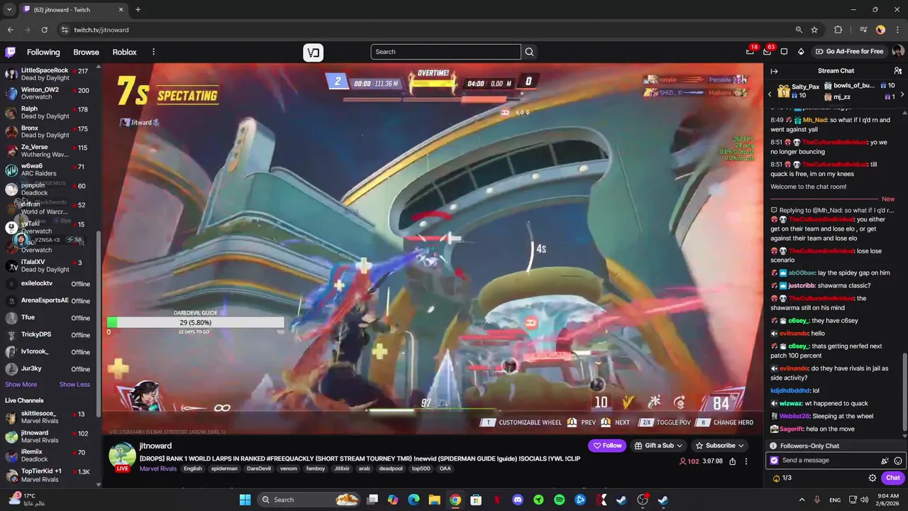Click Go Ad-Free for Free button
This screenshot has height=511, width=908.
[850, 52]
